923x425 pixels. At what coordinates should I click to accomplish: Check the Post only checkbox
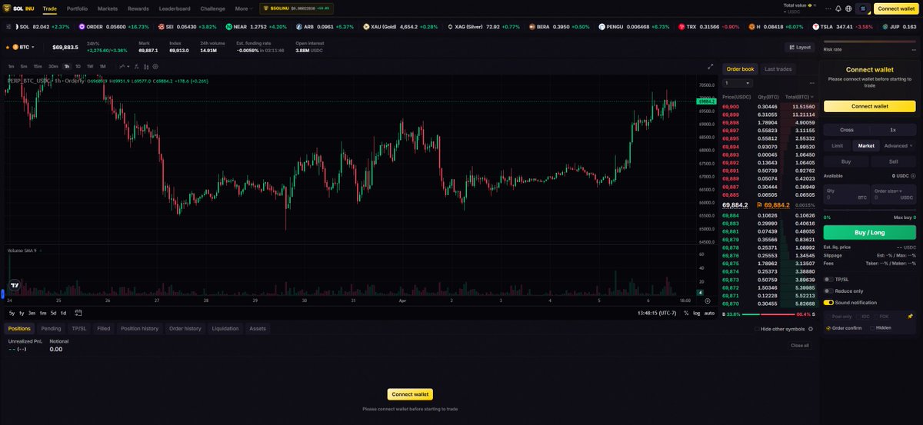pyautogui.click(x=828, y=316)
